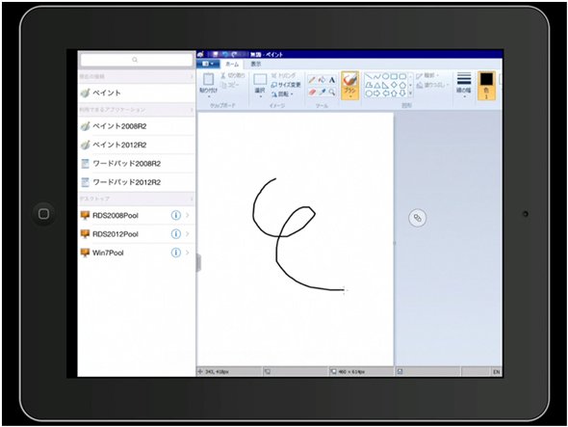
Task: Select the Pencil tool in the Paint ribbon
Action: pos(311,80)
